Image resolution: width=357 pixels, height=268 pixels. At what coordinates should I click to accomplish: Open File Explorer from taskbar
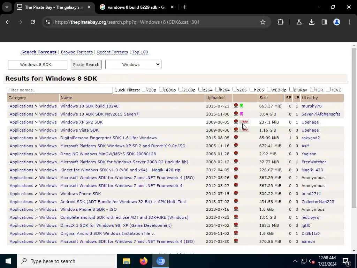pos(126,261)
